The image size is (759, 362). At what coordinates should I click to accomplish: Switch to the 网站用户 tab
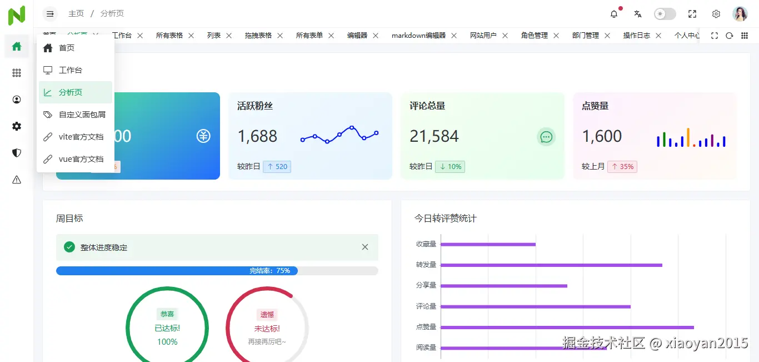483,36
